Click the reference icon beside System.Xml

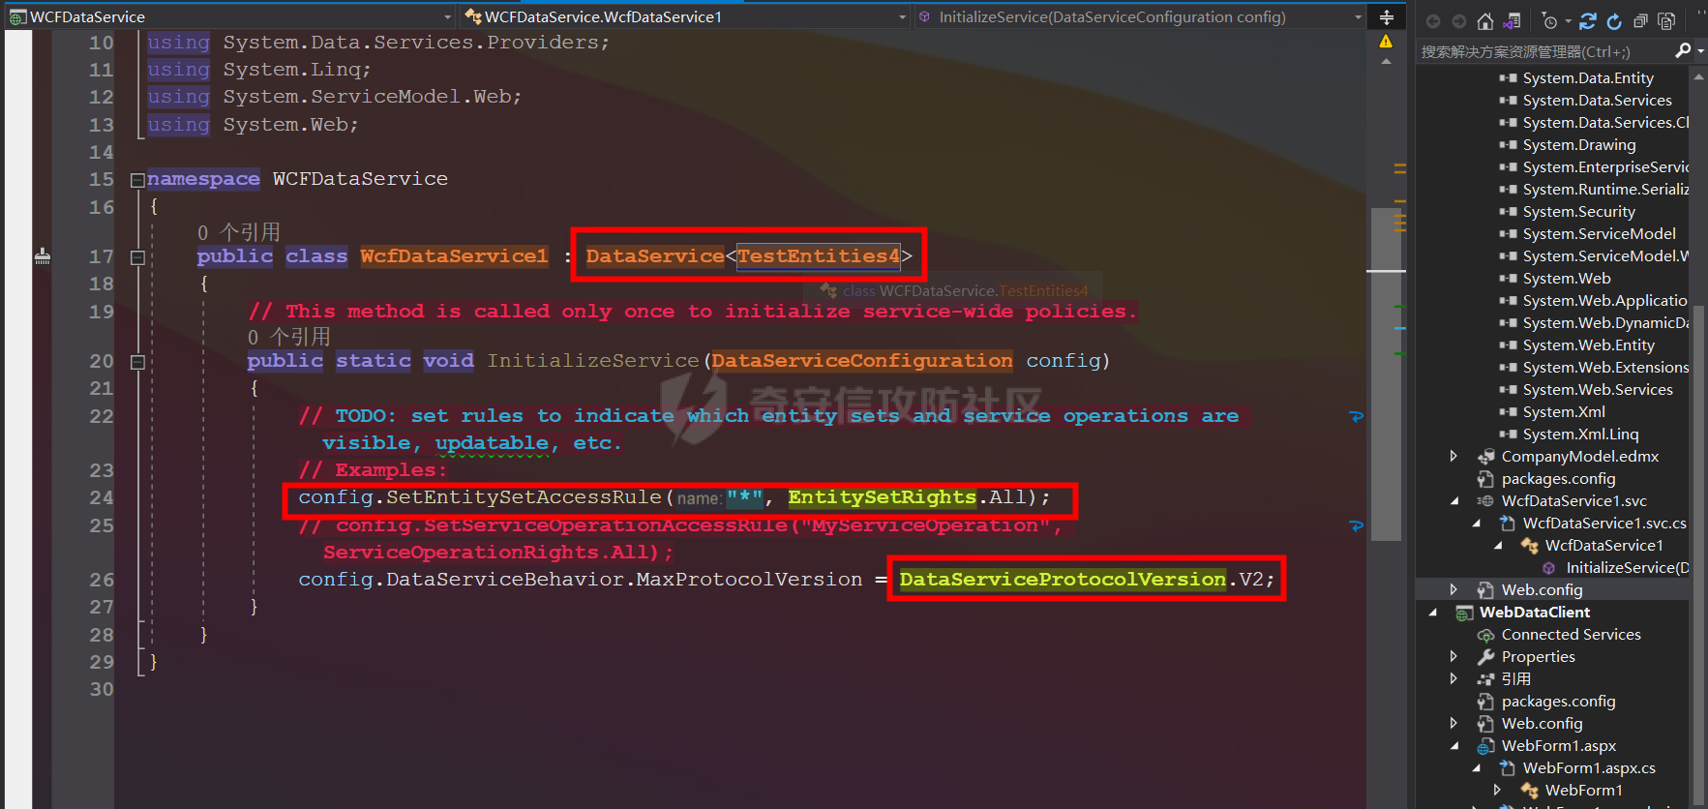coord(1508,412)
